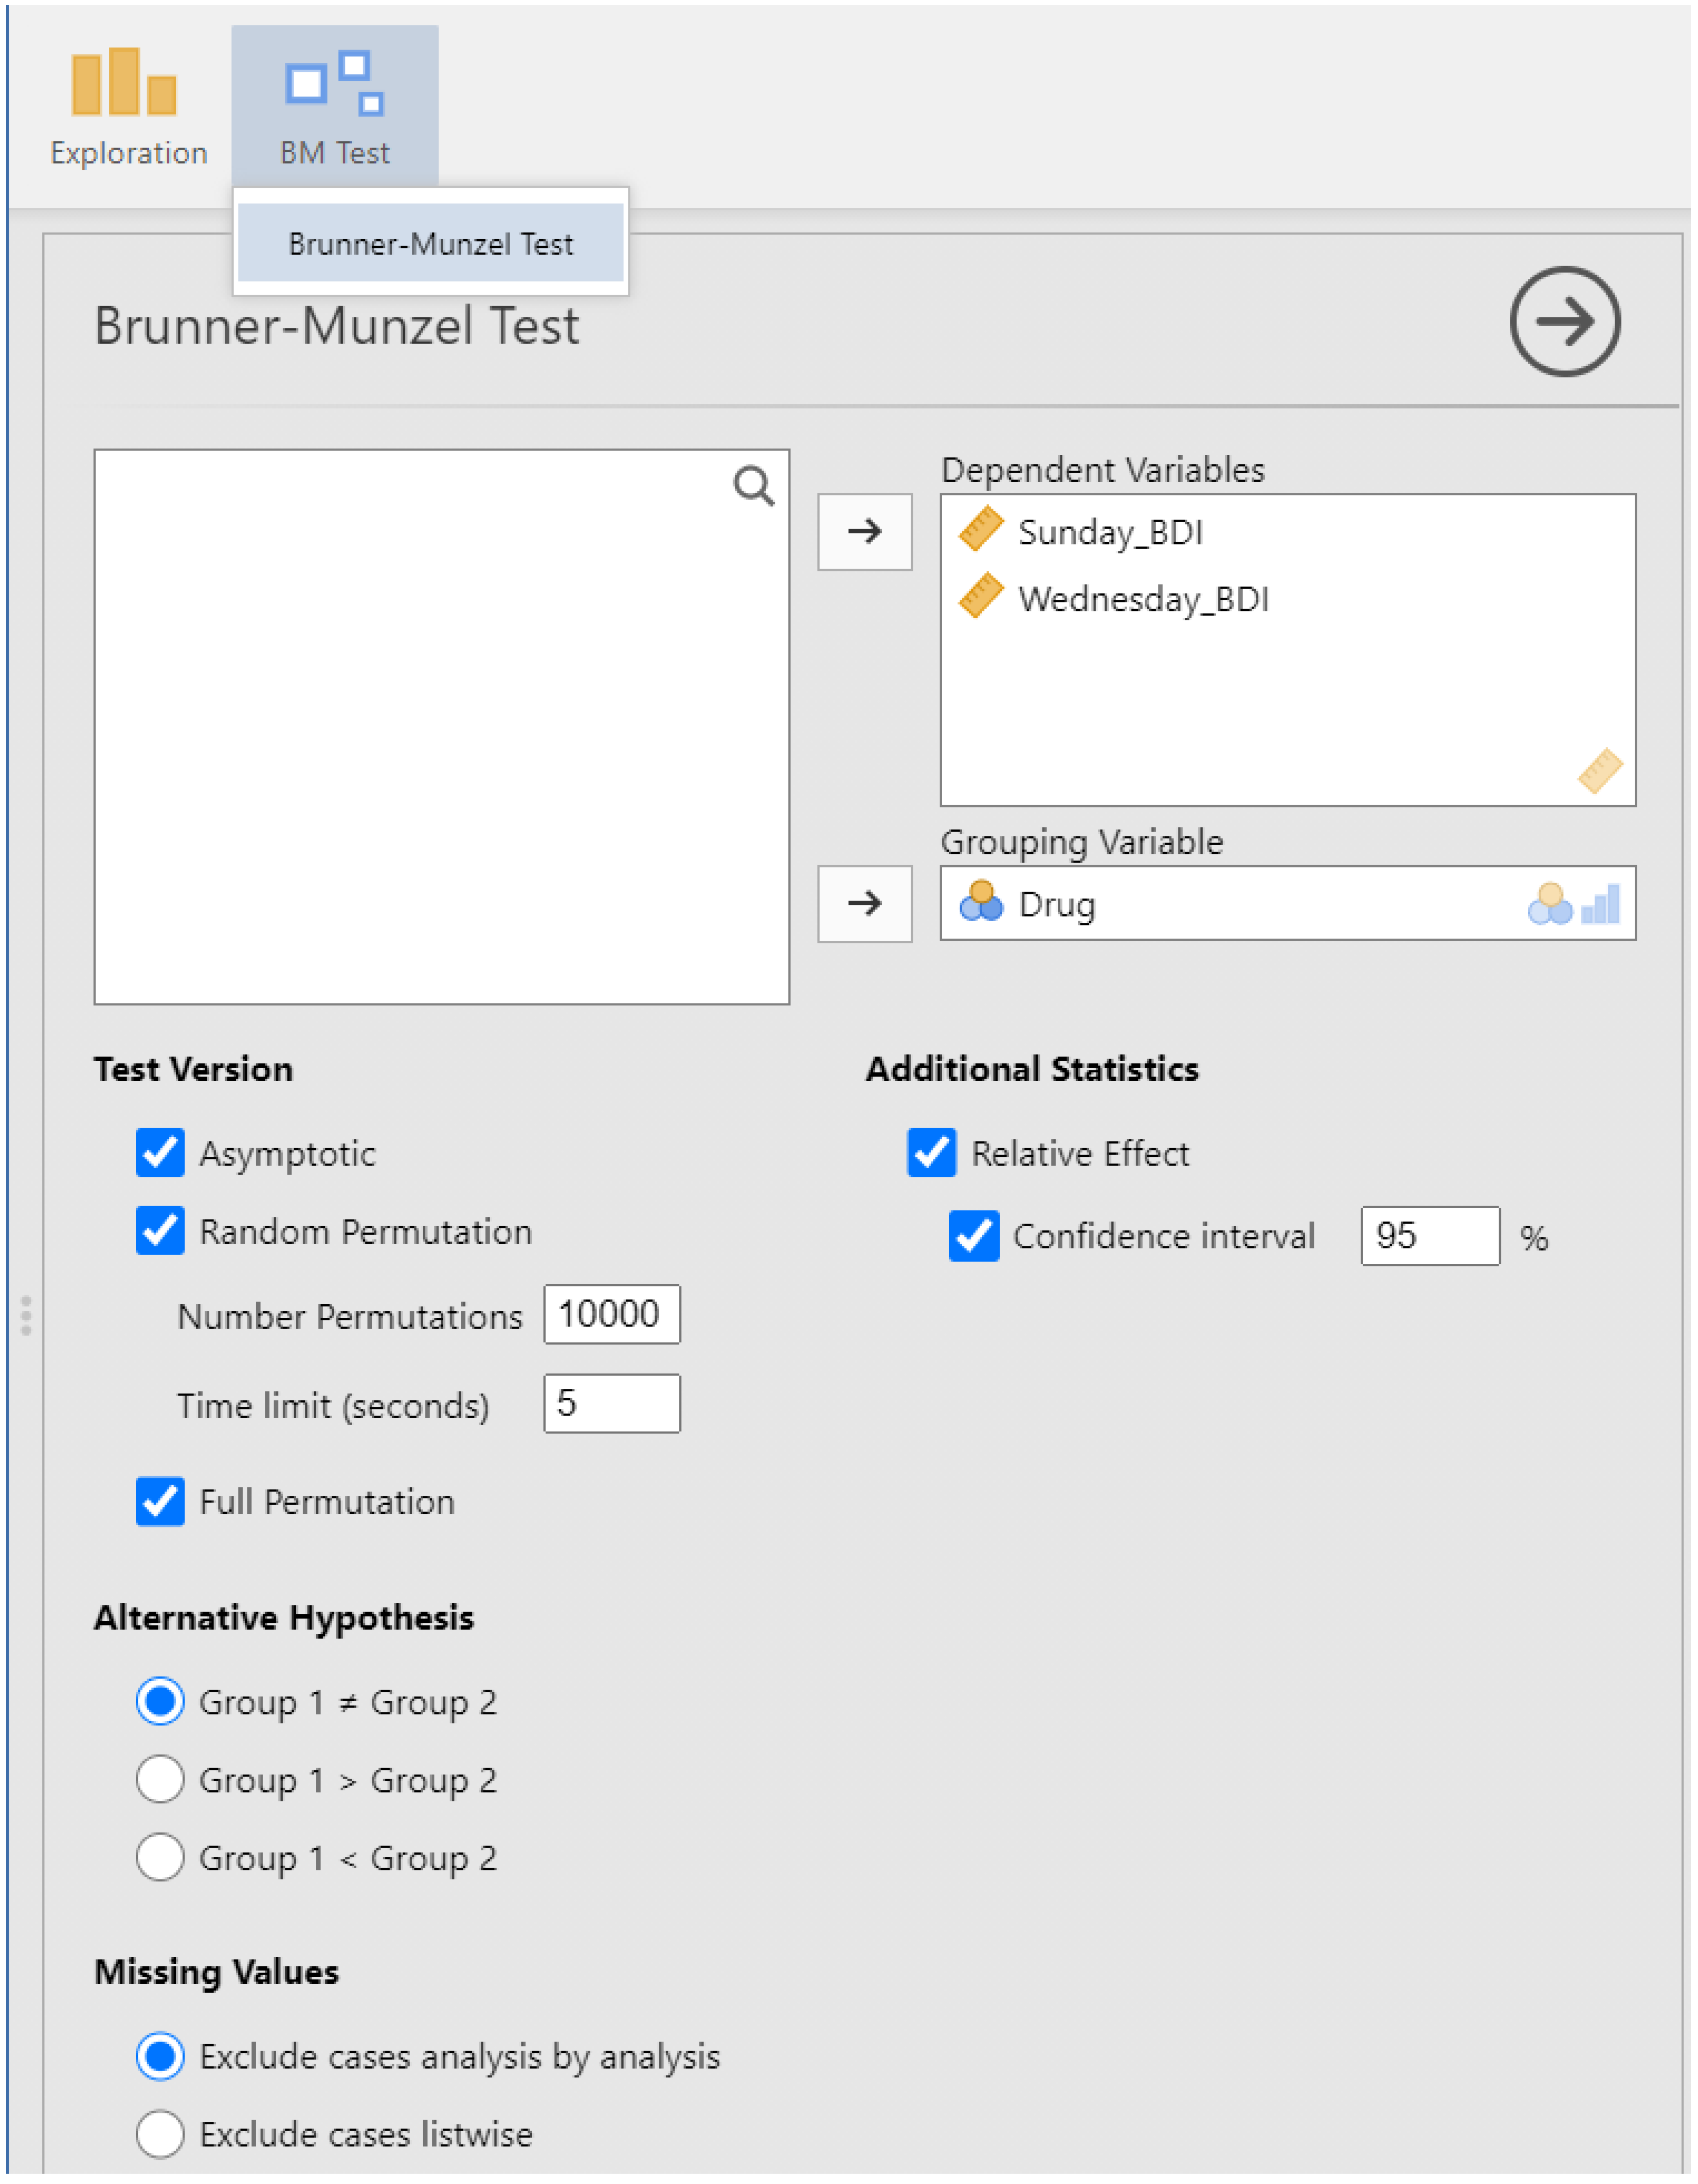The image size is (1698, 2184).
Task: Uncheck the Asymptotic test version
Action: coord(160,1153)
